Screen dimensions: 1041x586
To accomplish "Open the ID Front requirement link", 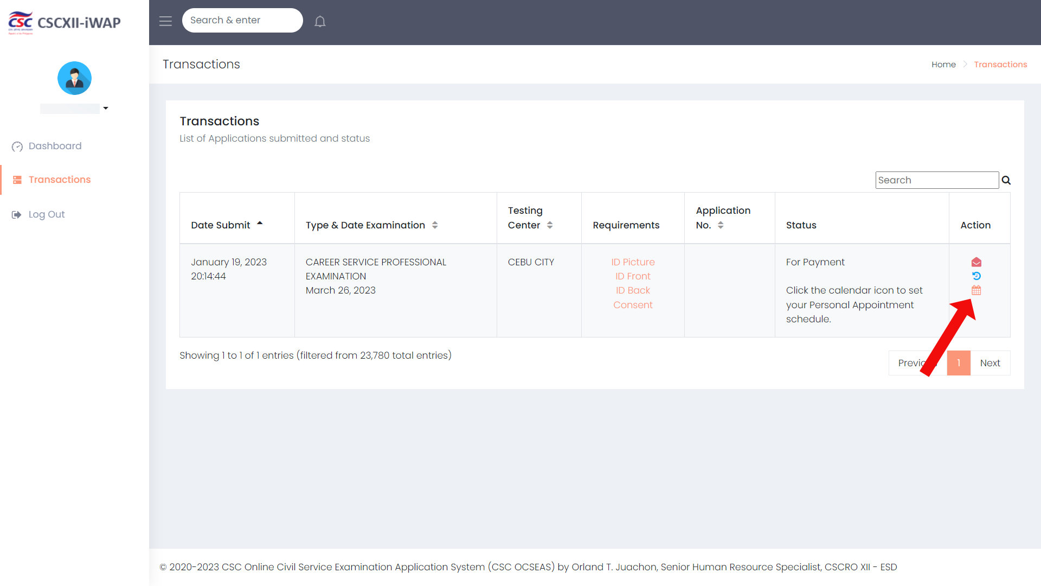I will 633,276.
